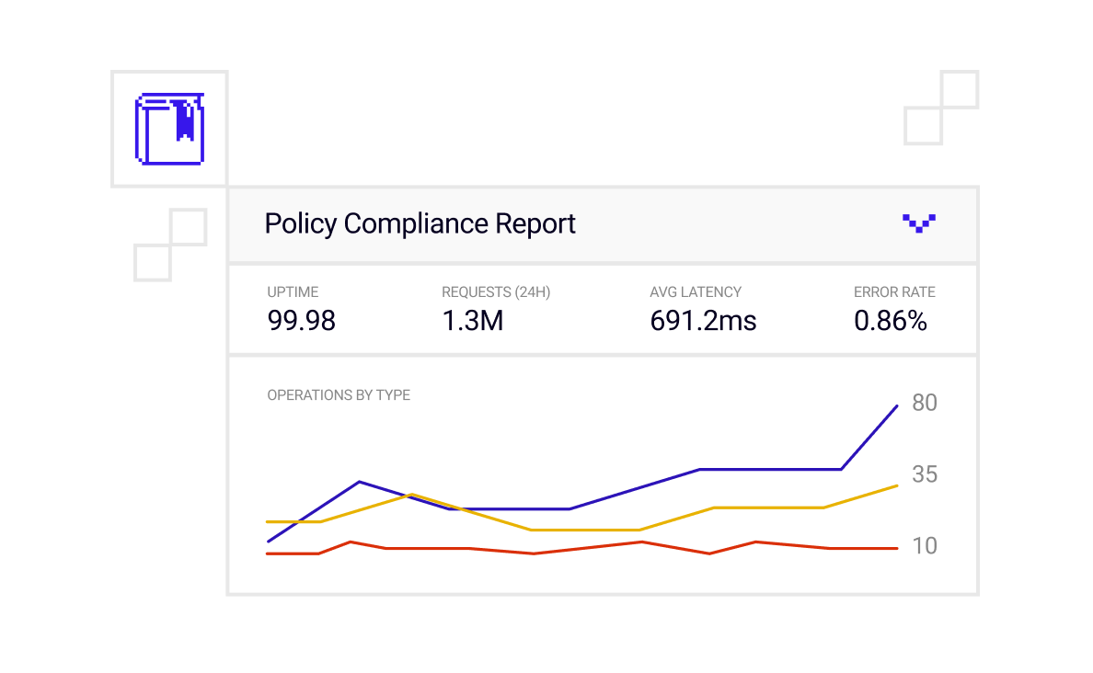1093x673 pixels.
Task: Select the 99.98 uptime value
Action: [301, 321]
